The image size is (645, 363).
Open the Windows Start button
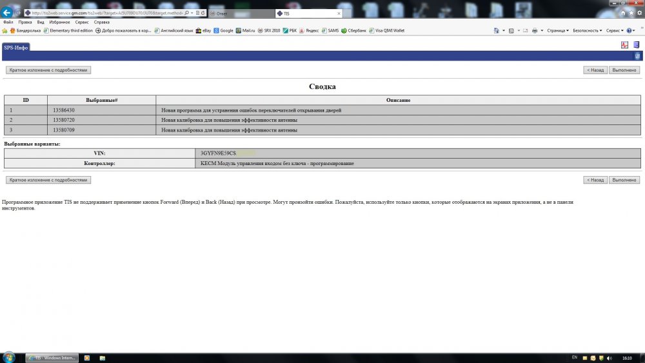[x=9, y=357]
